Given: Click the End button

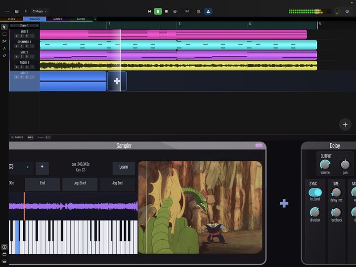Looking at the screenshot, I should click(x=43, y=184).
